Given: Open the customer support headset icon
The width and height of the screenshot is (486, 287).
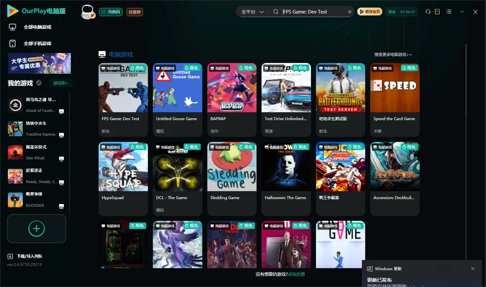Looking at the screenshot, I should coord(428,12).
